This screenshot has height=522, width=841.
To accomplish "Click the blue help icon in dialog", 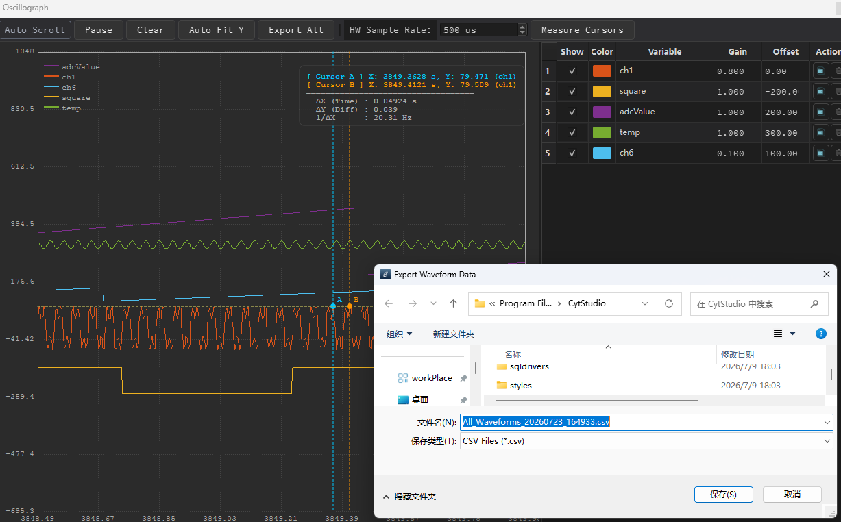I will coord(820,334).
